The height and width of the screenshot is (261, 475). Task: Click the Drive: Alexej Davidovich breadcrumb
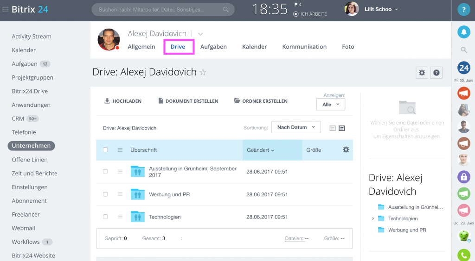pyautogui.click(x=130, y=128)
